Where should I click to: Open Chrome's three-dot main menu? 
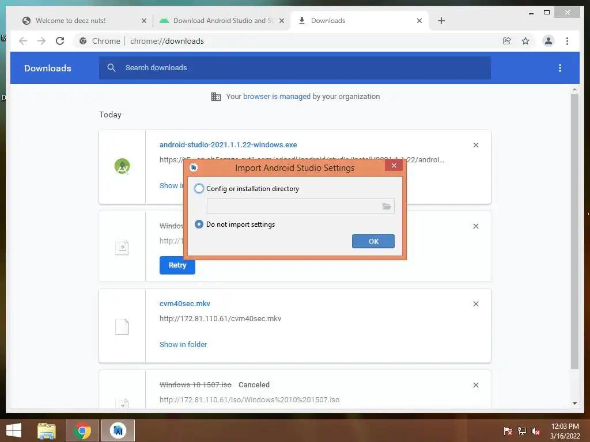[567, 41]
